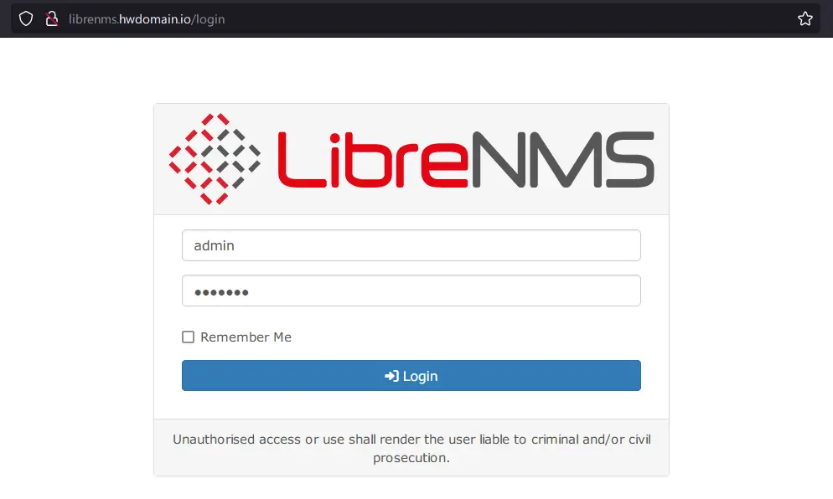The height and width of the screenshot is (499, 833).
Task: Focus the username field containing admin
Action: [411, 245]
